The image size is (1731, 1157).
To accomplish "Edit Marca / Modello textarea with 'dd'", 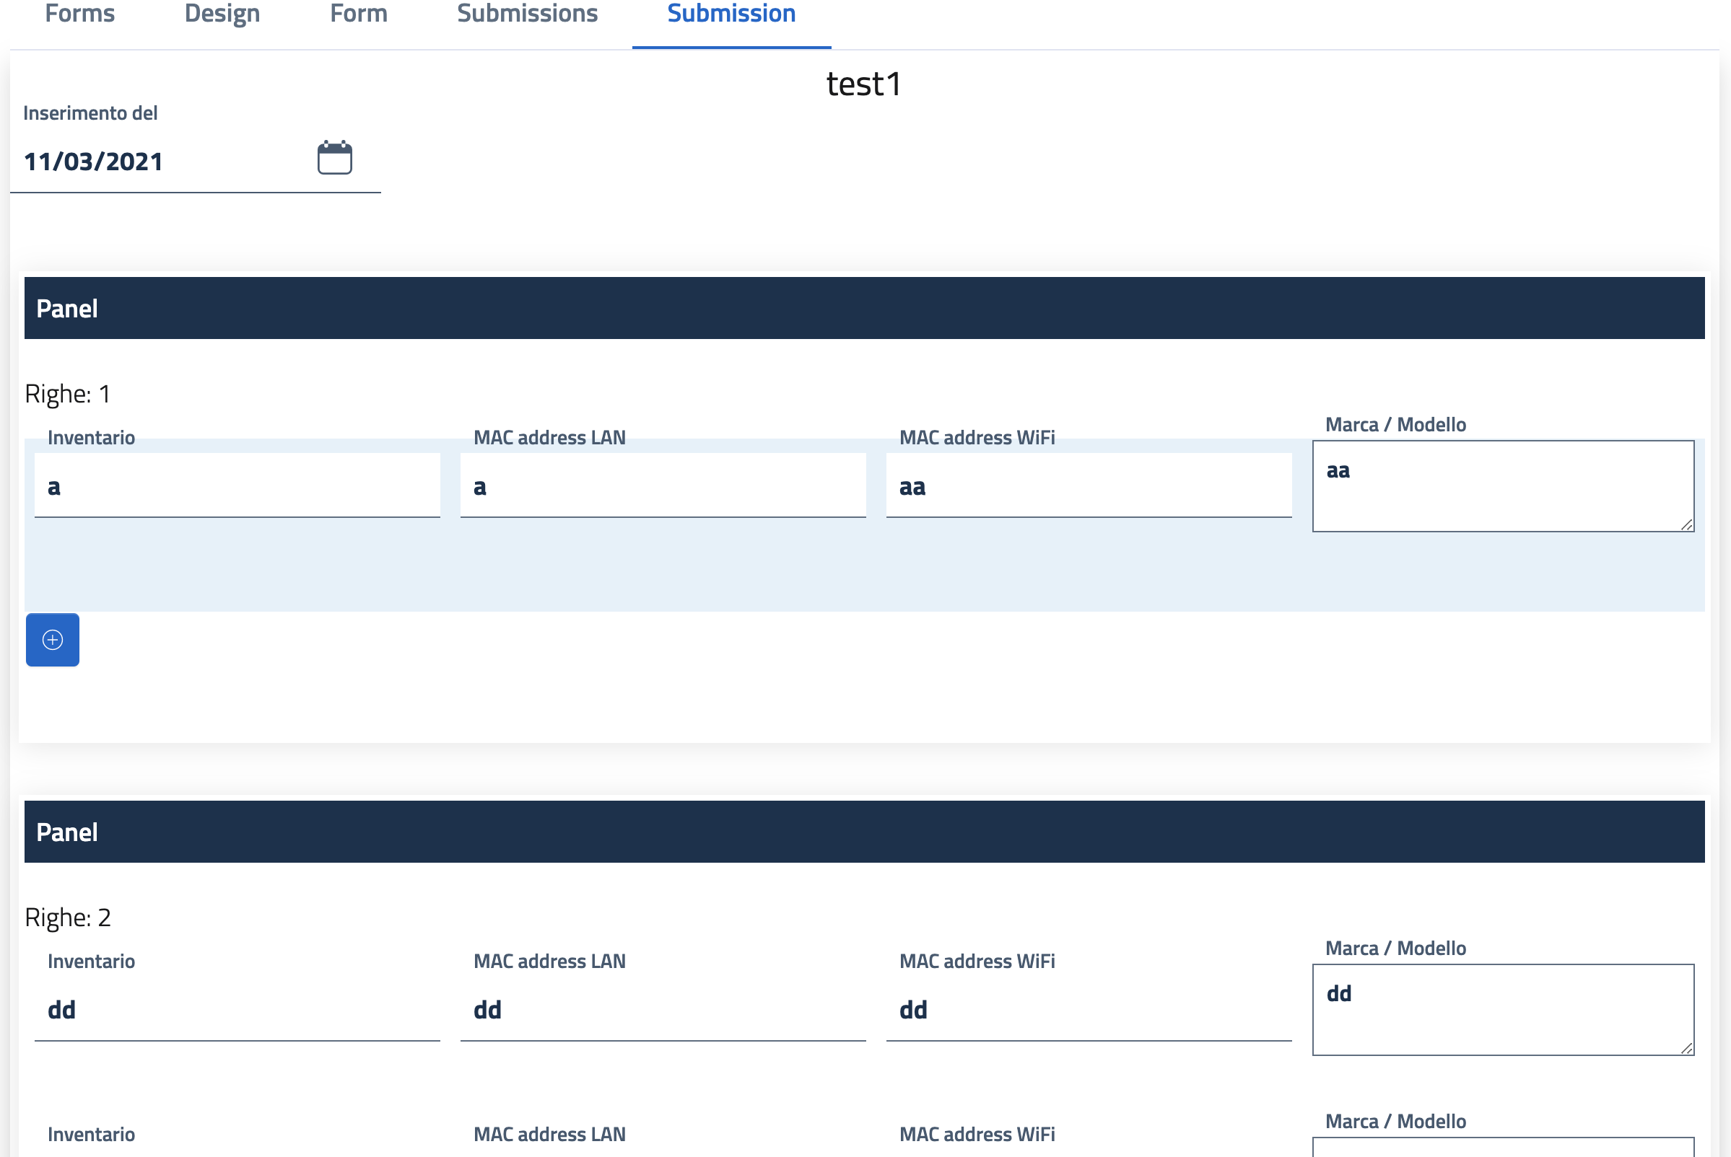I will point(1502,1009).
